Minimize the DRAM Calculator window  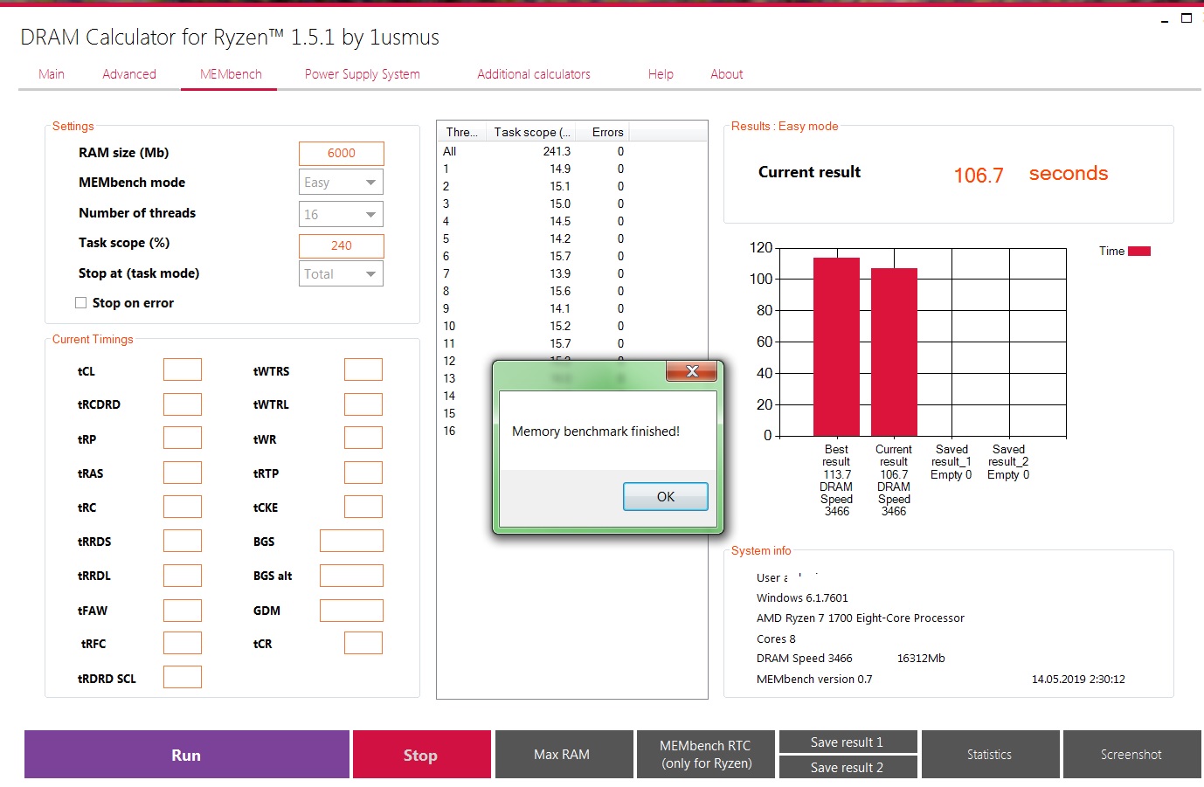click(x=1165, y=20)
